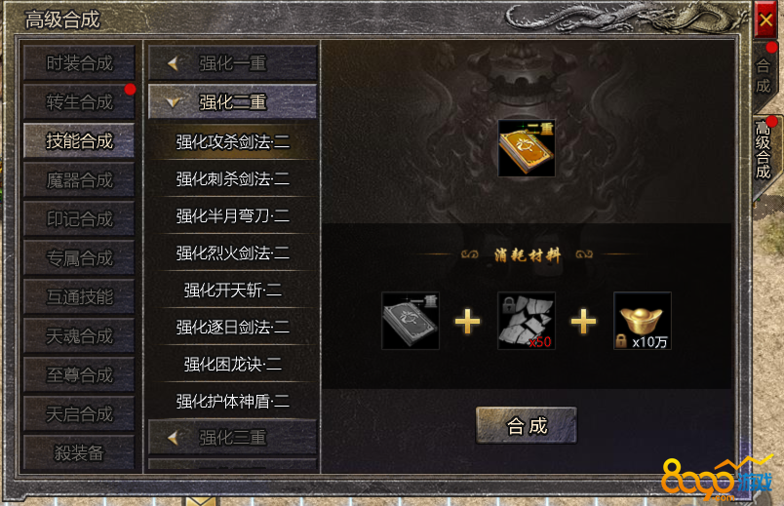This screenshot has height=506, width=784.
Task: Select 强化护体神盾·二 skill entry
Action: tap(232, 401)
